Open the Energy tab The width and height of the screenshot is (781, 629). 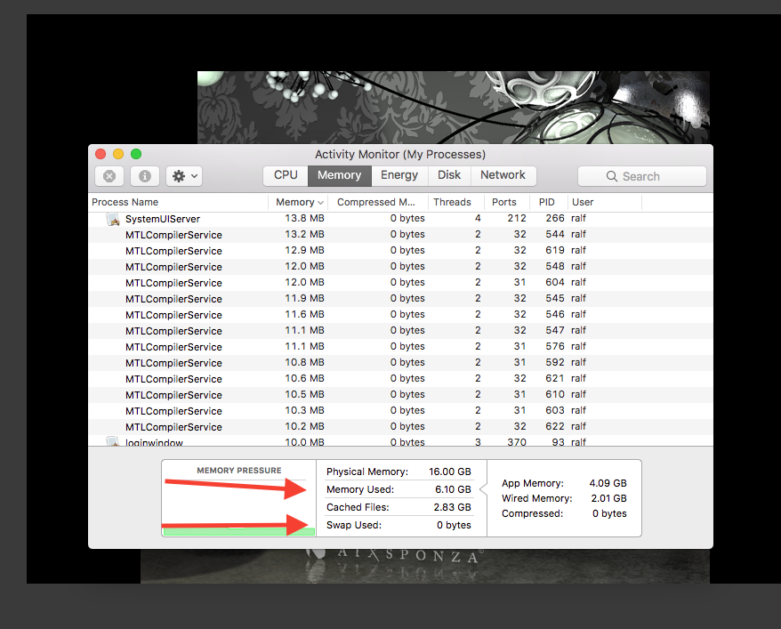pyautogui.click(x=399, y=175)
